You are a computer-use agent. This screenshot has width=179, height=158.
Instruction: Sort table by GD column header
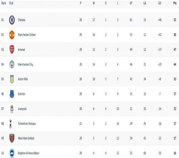coord(160,3)
